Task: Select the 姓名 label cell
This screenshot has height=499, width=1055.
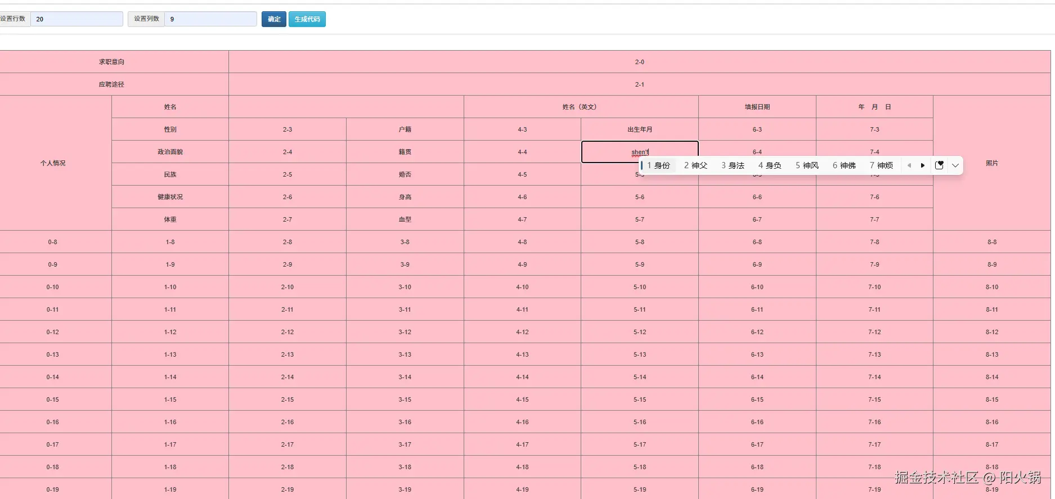Action: tap(170, 107)
